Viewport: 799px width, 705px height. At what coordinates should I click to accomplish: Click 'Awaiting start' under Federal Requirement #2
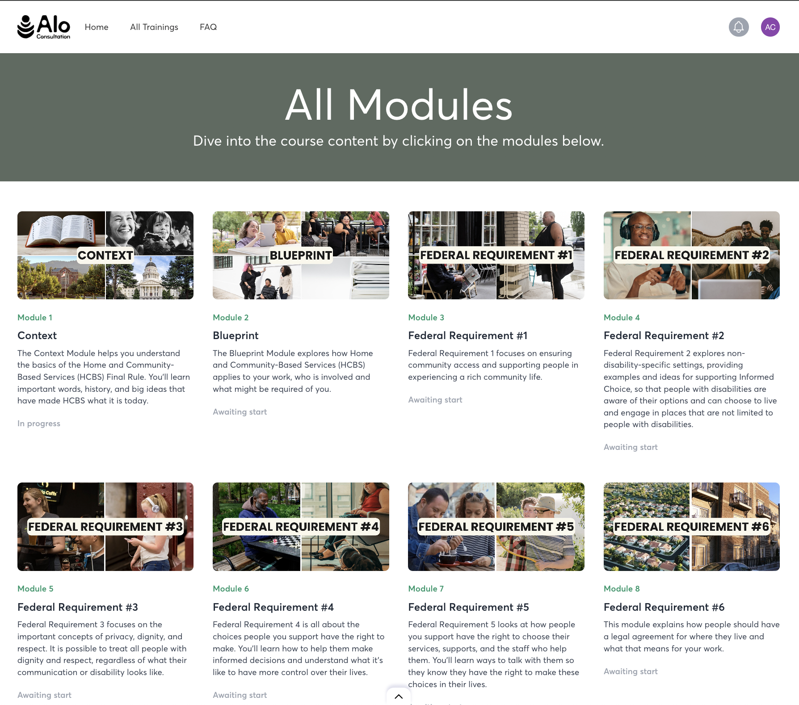(x=631, y=447)
